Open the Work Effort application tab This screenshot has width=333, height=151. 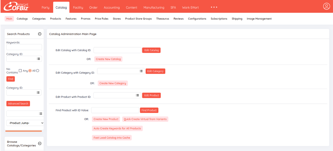click(x=190, y=8)
